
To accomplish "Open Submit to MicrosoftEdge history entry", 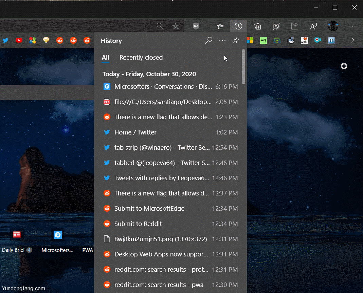I will pos(149,209).
